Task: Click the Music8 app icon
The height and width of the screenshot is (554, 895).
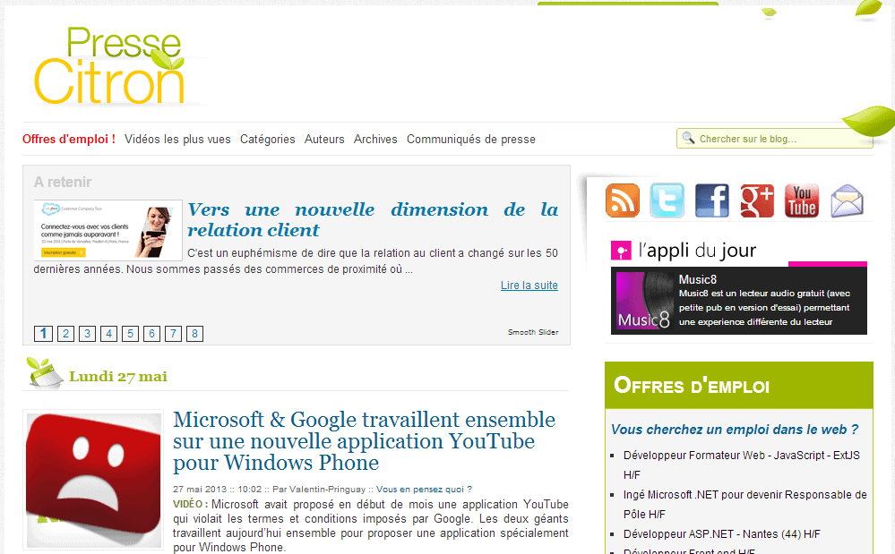Action: click(x=642, y=301)
